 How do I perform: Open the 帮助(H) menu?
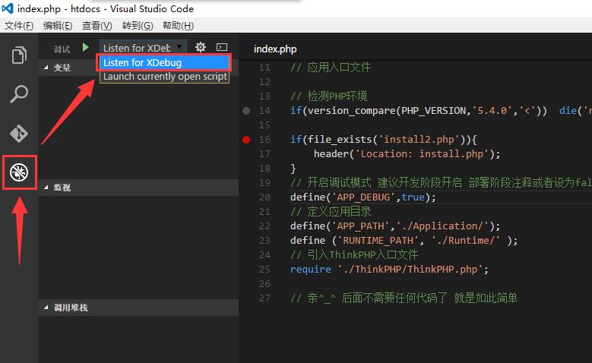pyautogui.click(x=178, y=26)
